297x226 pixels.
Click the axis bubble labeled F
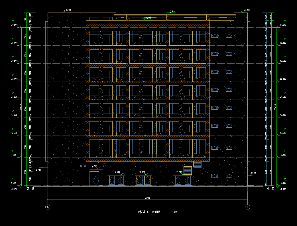248,207
